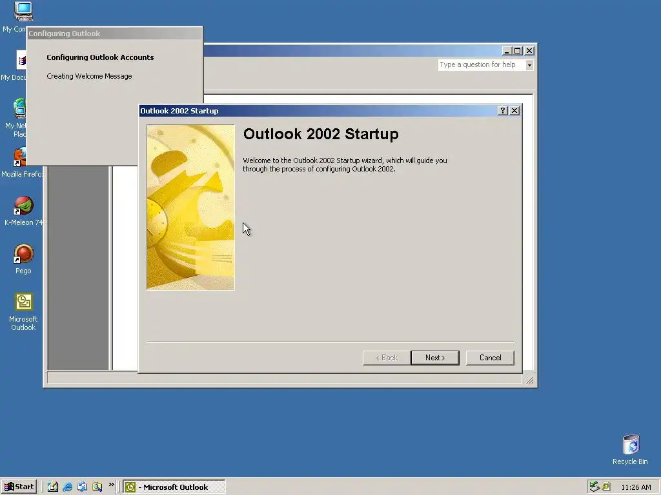Close the Outlook 2002 Startup dialog
Screen dimensions: 661x495
click(514, 111)
